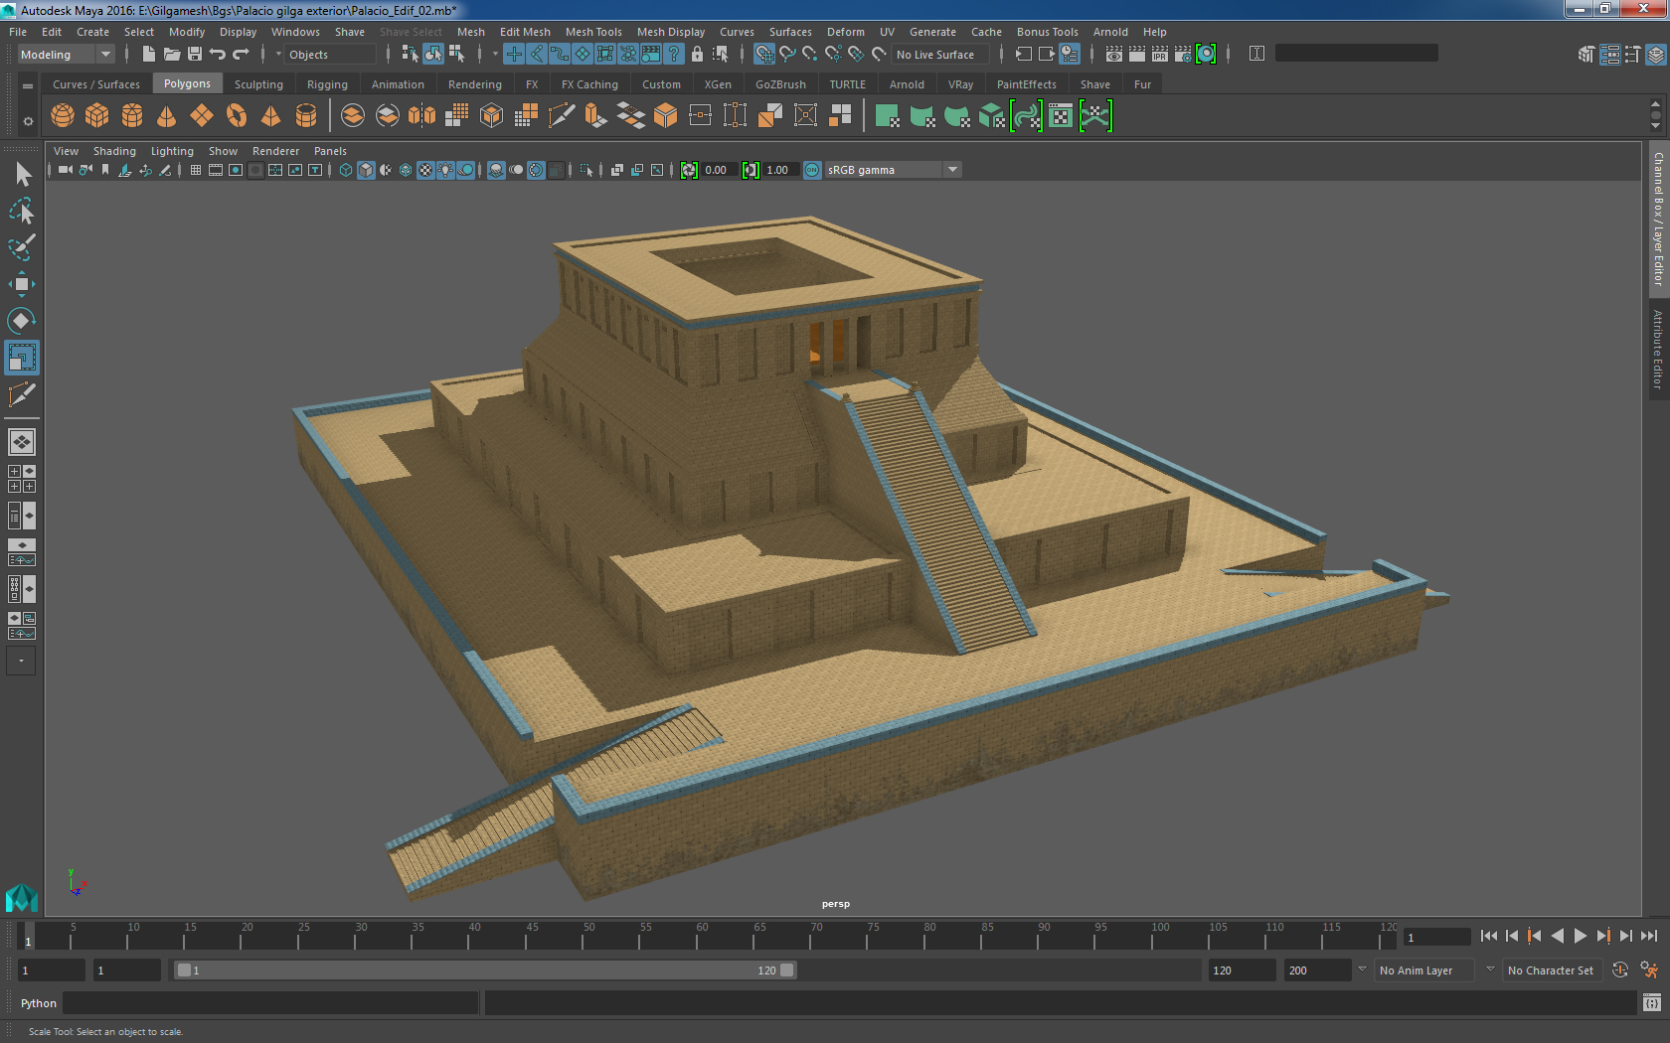Viewport: 1670px width, 1043px height.
Task: Create a polygon sphere from the shelf
Action: coord(63,116)
